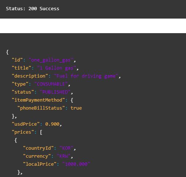
Task: Select the "currency" key
Action: pos(37,156)
